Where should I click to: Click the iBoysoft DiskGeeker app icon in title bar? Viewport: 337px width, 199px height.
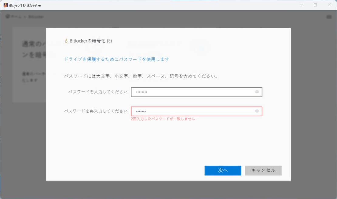(x=6, y=5)
